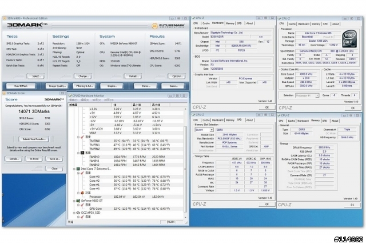Click the OCZ APEX_SSD drive icon
366x244 pixels.
tap(78, 213)
